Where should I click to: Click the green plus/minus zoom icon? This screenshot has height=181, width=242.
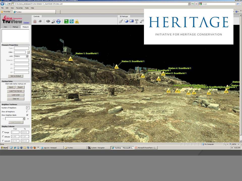(66, 21)
